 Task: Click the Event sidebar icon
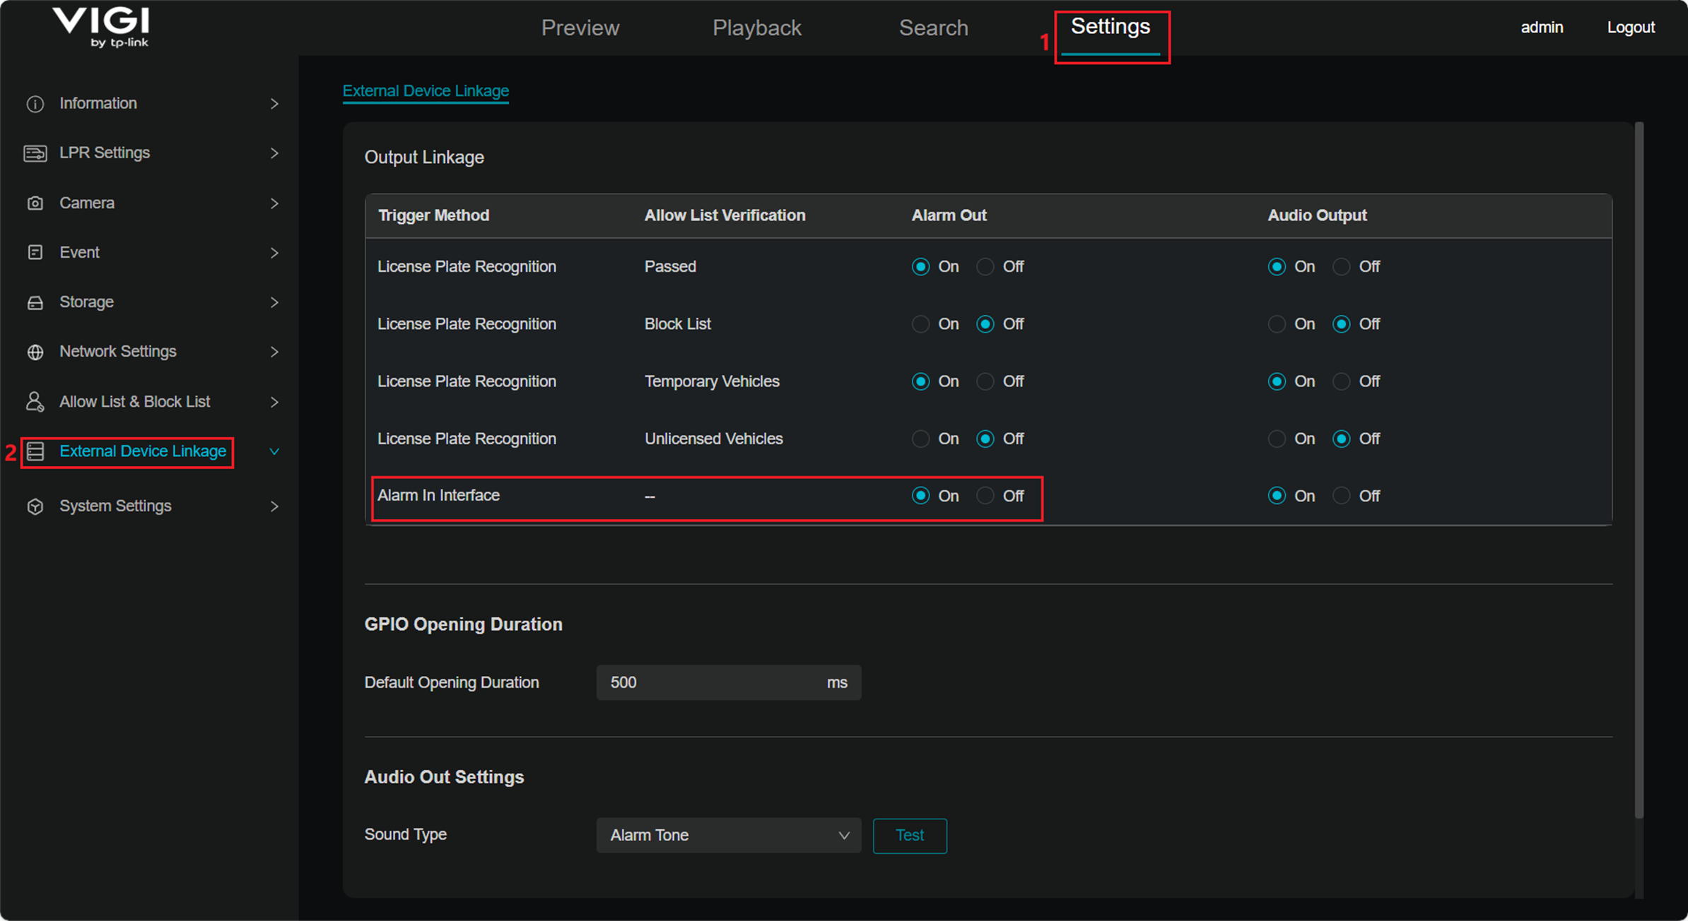point(35,253)
